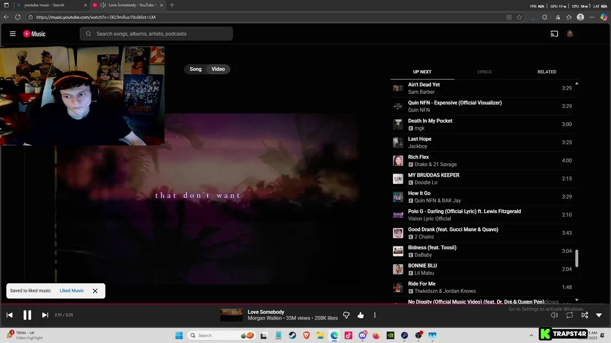
Task: Toggle the thumbs-up like button
Action: click(x=360, y=315)
